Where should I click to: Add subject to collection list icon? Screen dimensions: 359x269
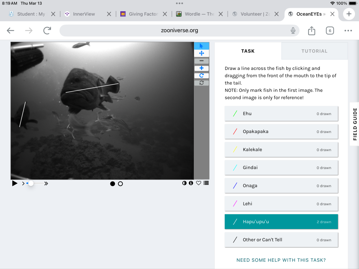(x=206, y=183)
